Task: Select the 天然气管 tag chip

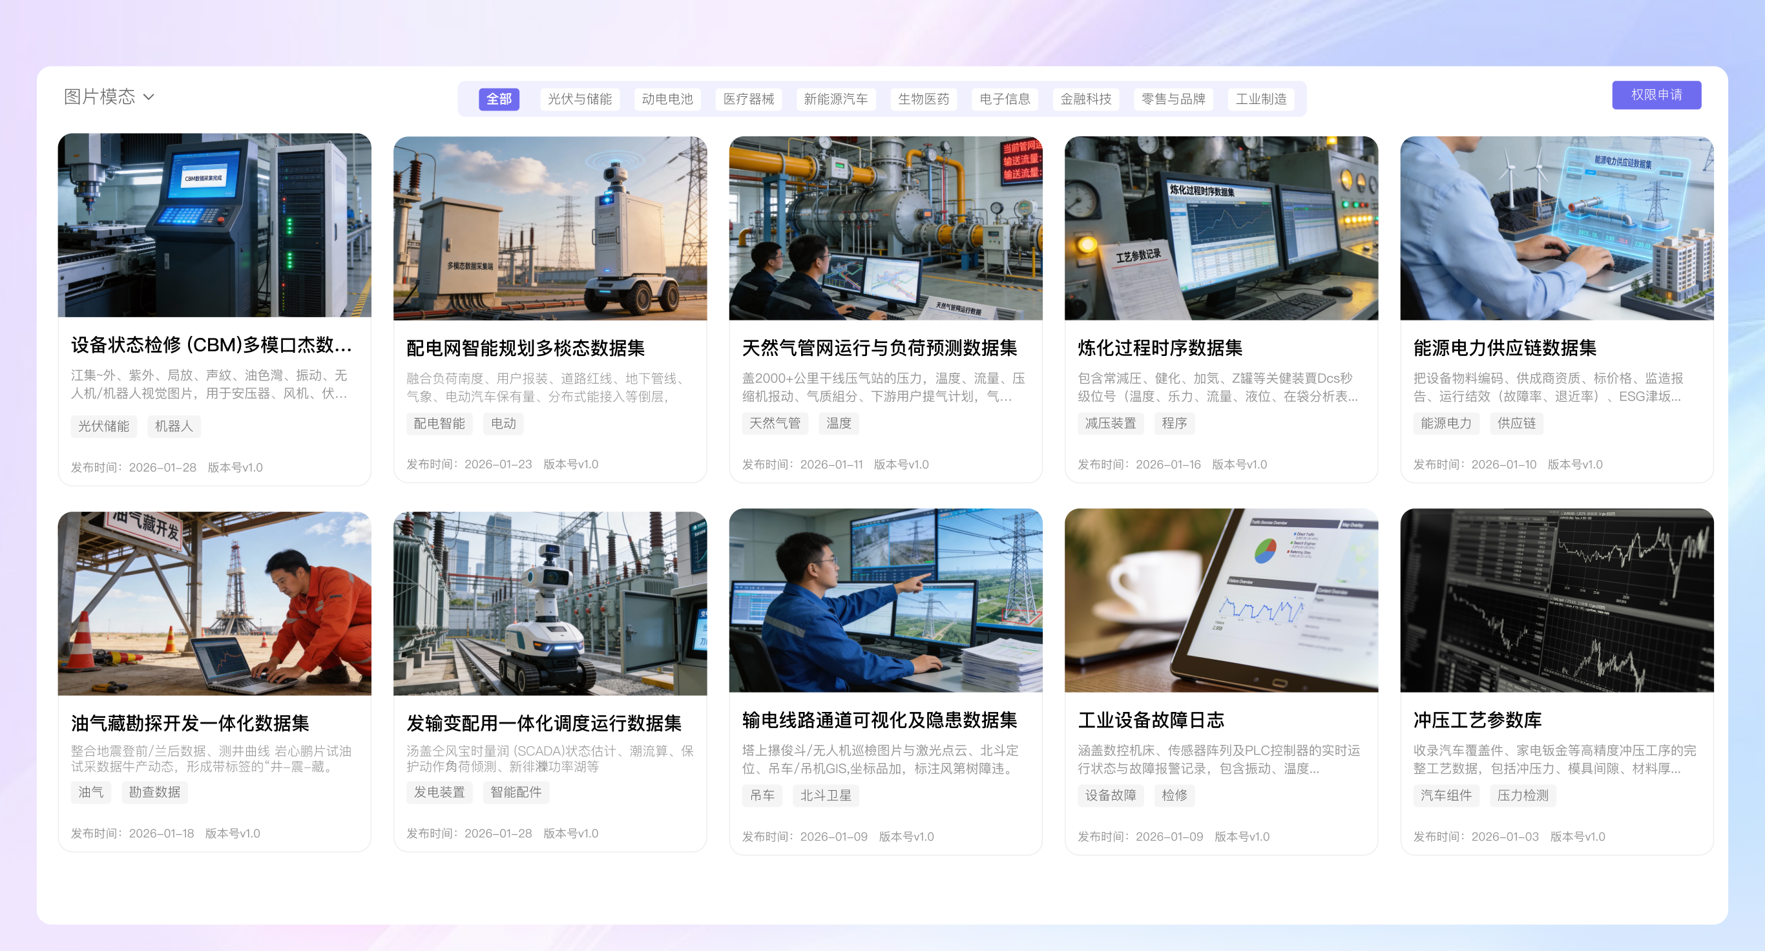Action: tap(774, 423)
